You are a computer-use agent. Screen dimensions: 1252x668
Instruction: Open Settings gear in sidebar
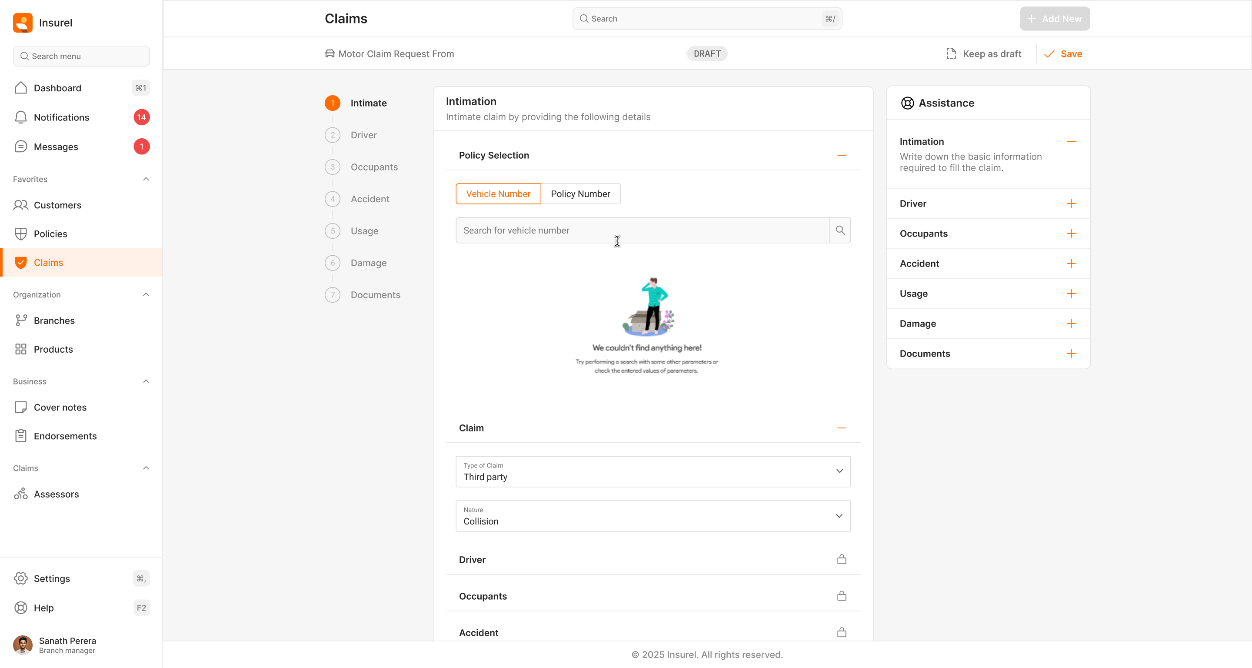(x=21, y=578)
